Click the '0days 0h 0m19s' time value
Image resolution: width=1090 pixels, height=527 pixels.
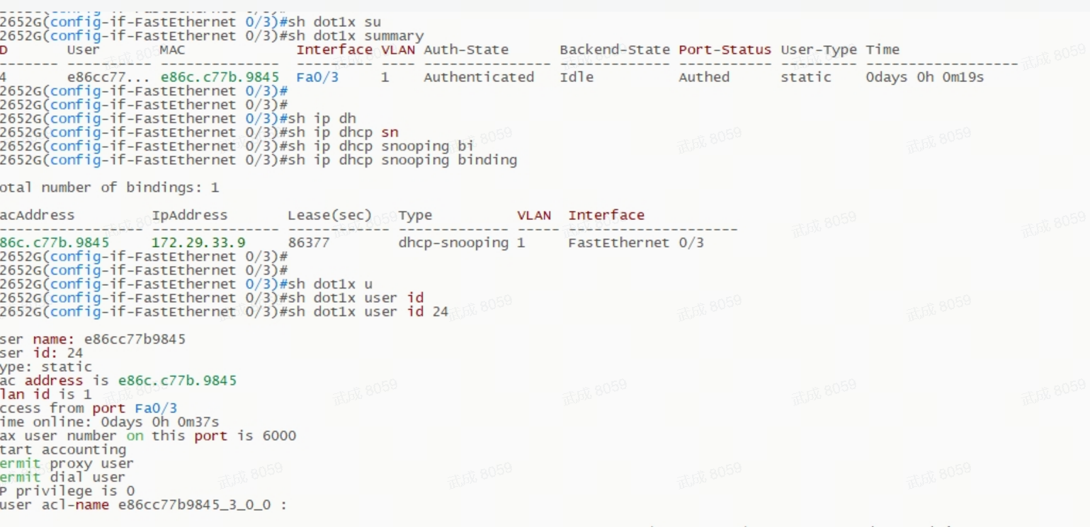pyautogui.click(x=924, y=77)
